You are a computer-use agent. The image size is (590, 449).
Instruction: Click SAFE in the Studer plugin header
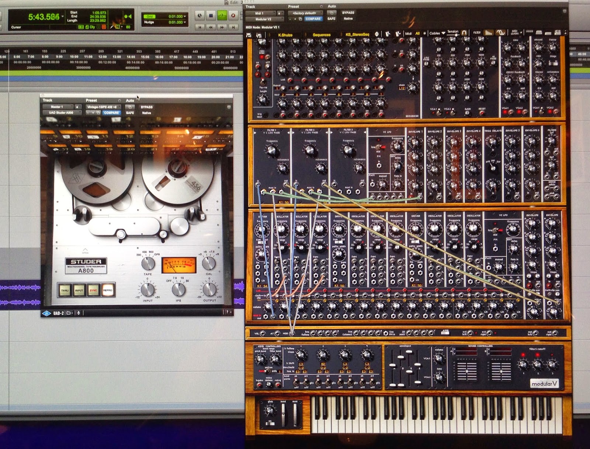(130, 113)
